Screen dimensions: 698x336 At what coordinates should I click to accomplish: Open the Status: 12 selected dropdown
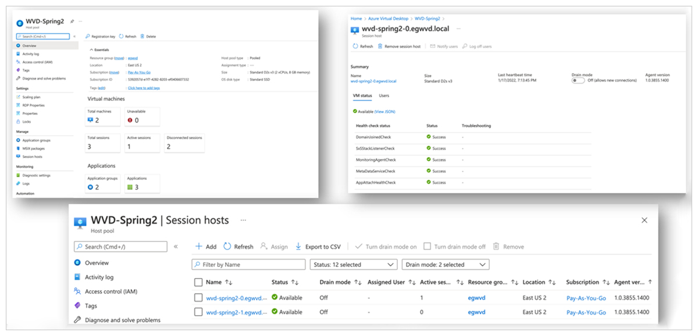click(354, 265)
